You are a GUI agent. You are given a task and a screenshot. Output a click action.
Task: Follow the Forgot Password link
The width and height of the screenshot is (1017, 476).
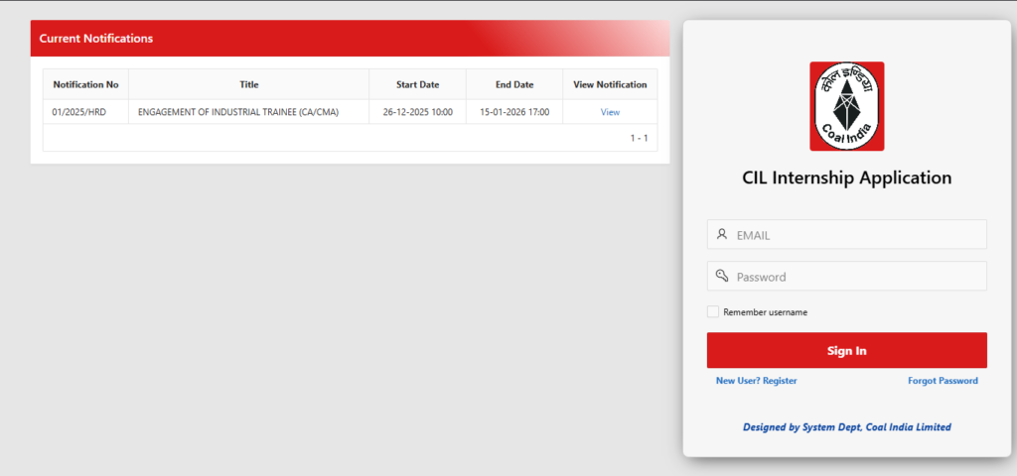tap(943, 381)
